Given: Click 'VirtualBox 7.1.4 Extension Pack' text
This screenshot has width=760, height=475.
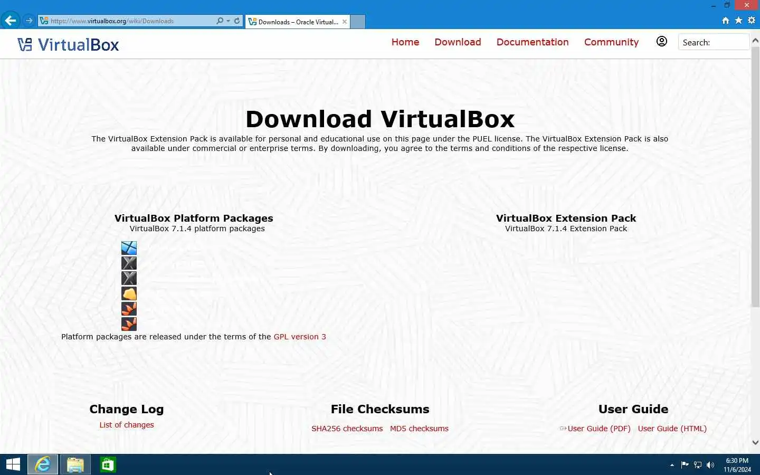Looking at the screenshot, I should pos(566,229).
